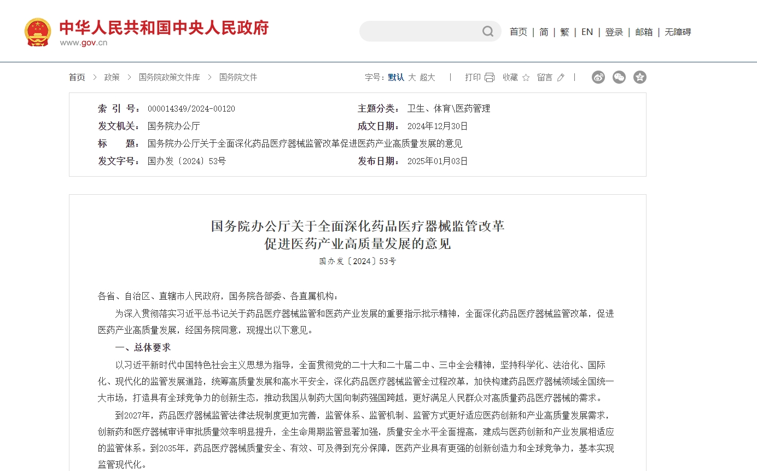Share via the WeChat icon
The height and width of the screenshot is (471, 757).
click(x=619, y=77)
